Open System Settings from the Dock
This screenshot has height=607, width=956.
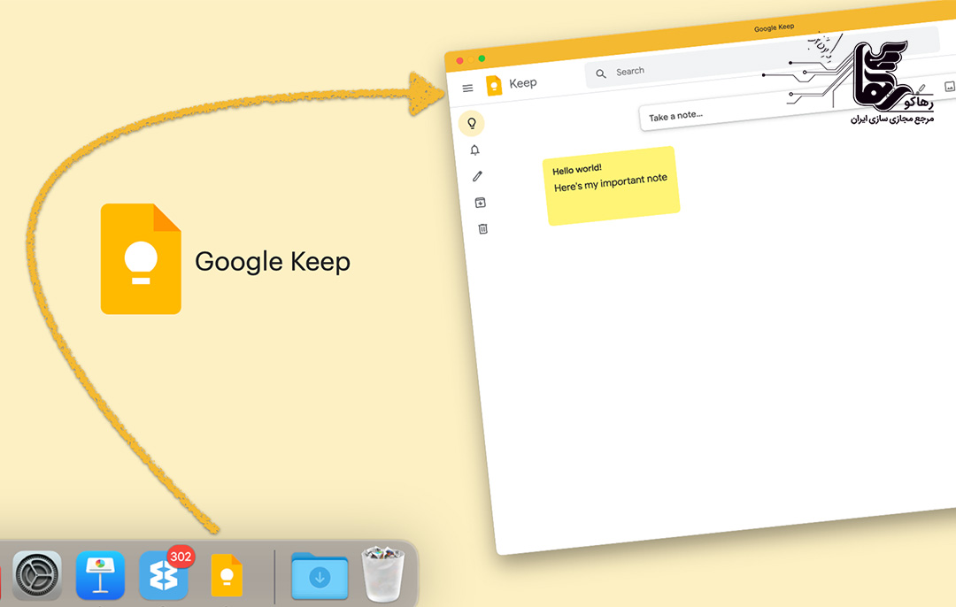pos(36,575)
